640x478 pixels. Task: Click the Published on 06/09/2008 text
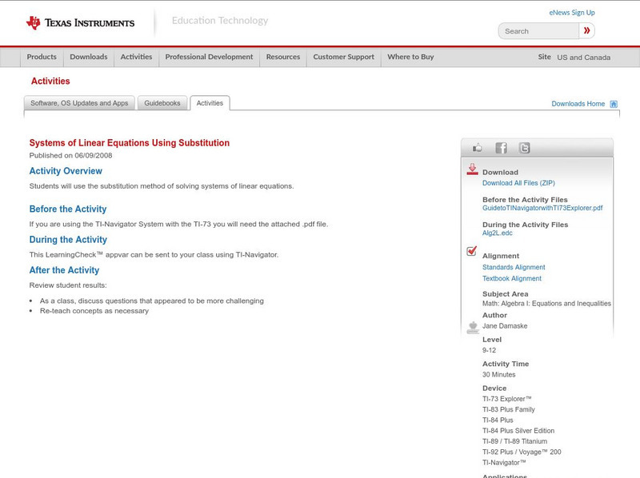click(x=70, y=155)
